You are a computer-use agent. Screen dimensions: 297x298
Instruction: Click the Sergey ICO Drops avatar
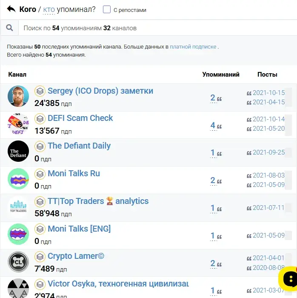(x=18, y=96)
